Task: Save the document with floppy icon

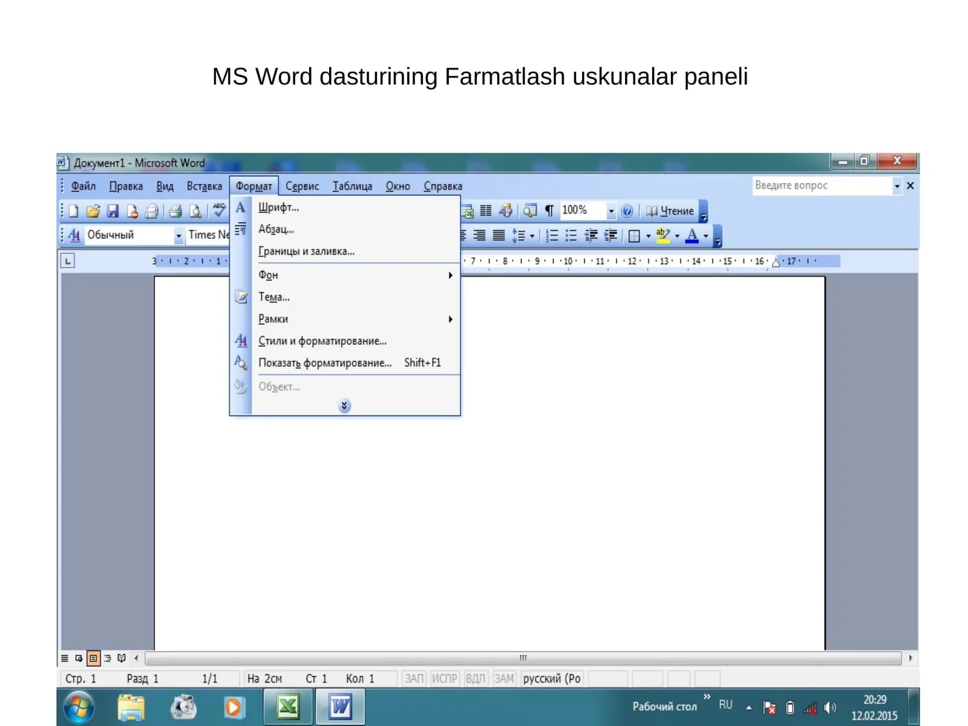Action: (113, 211)
